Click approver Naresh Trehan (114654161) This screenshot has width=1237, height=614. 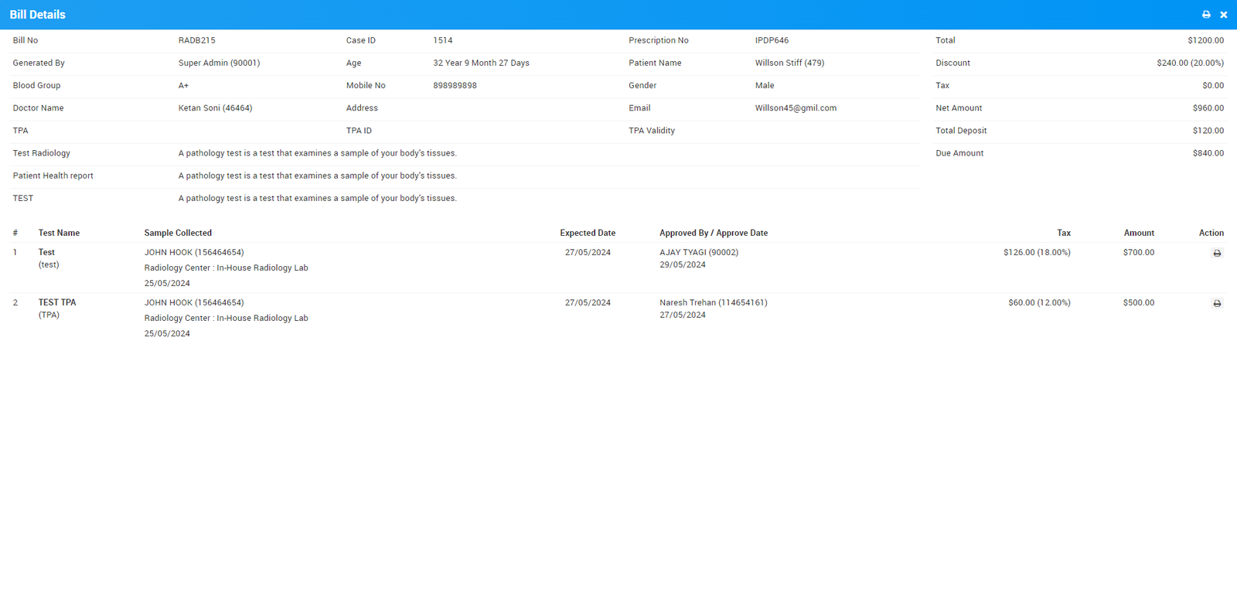point(713,302)
